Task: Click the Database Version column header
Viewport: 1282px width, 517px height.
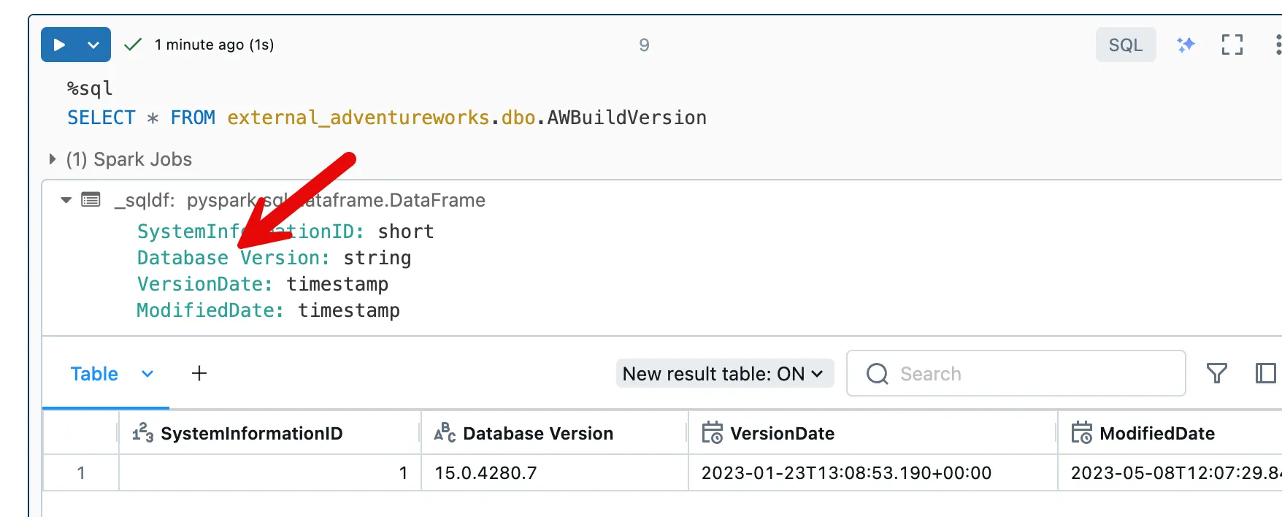Action: [x=538, y=434]
